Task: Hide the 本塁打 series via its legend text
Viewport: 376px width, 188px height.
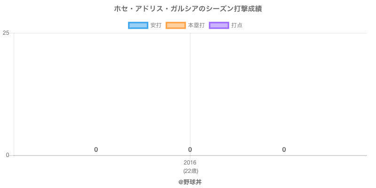Action: (x=196, y=25)
